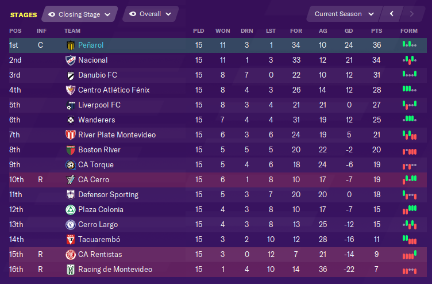Click the Plaza Colonia green crest
This screenshot has width=432, height=284.
pos(71,210)
